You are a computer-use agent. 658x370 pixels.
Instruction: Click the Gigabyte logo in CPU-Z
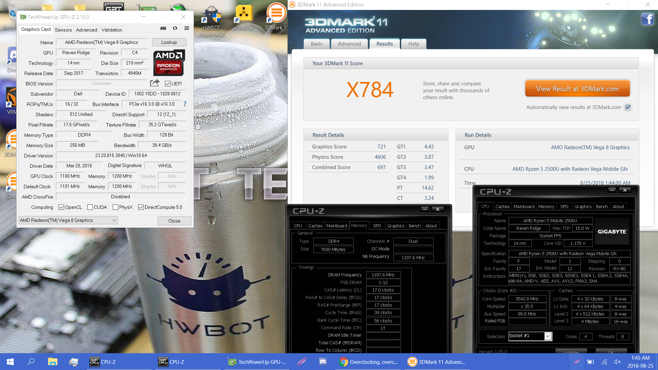click(612, 232)
